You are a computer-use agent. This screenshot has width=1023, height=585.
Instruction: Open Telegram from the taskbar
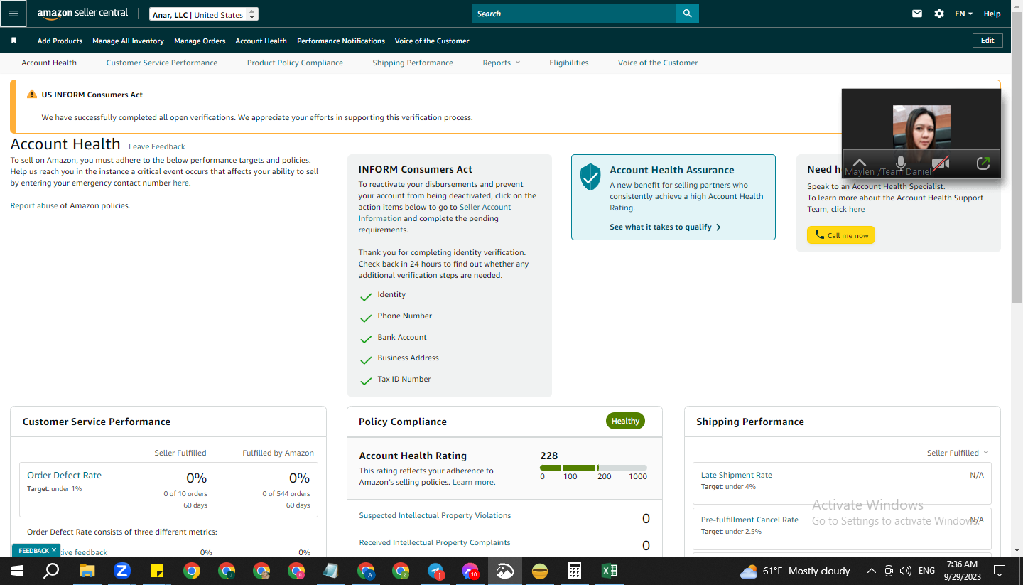point(435,571)
